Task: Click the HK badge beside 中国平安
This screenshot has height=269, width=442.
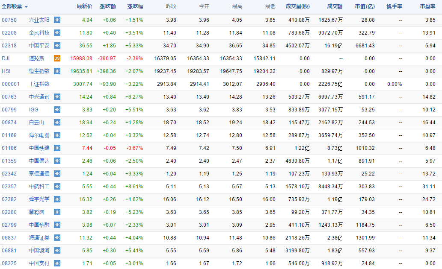Action: [x=57, y=46]
